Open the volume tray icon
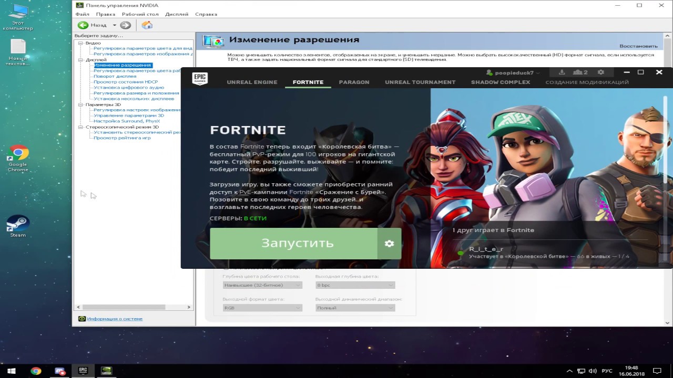This screenshot has width=673, height=378. (x=593, y=371)
